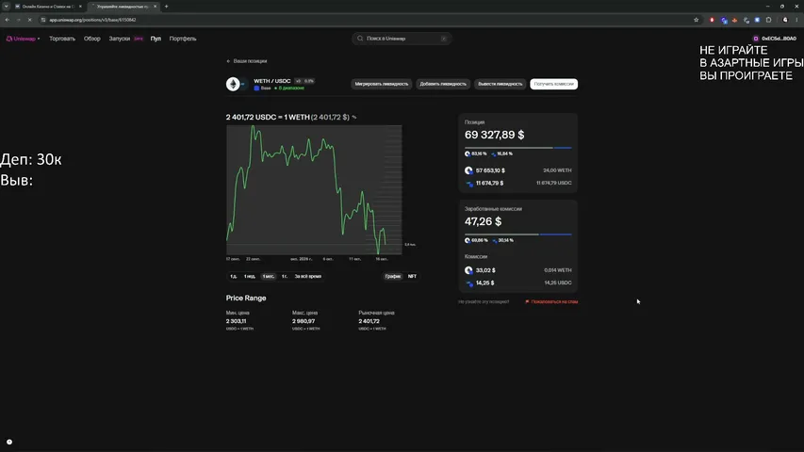
Task: Switch to NFT view
Action: tap(412, 276)
